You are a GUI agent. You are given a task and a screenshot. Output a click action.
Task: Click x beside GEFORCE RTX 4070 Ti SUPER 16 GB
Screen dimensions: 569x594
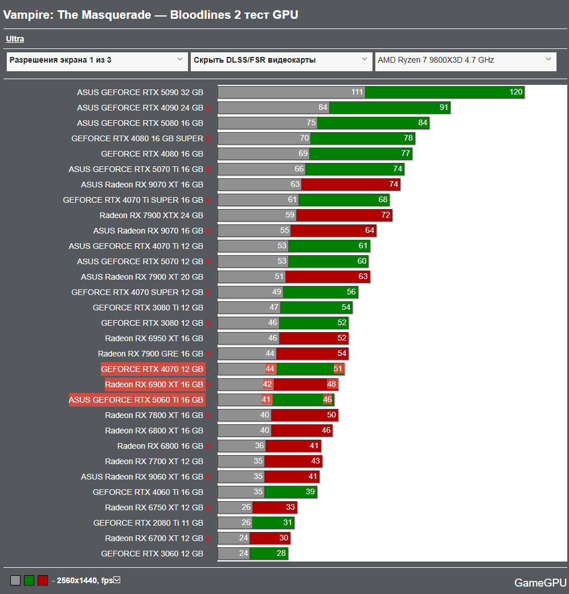tap(208, 200)
